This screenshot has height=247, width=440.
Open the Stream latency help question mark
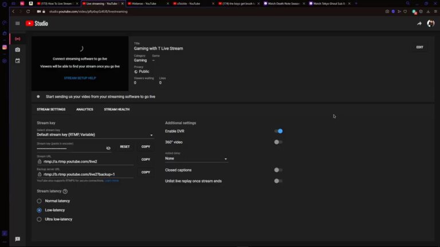pos(65,192)
